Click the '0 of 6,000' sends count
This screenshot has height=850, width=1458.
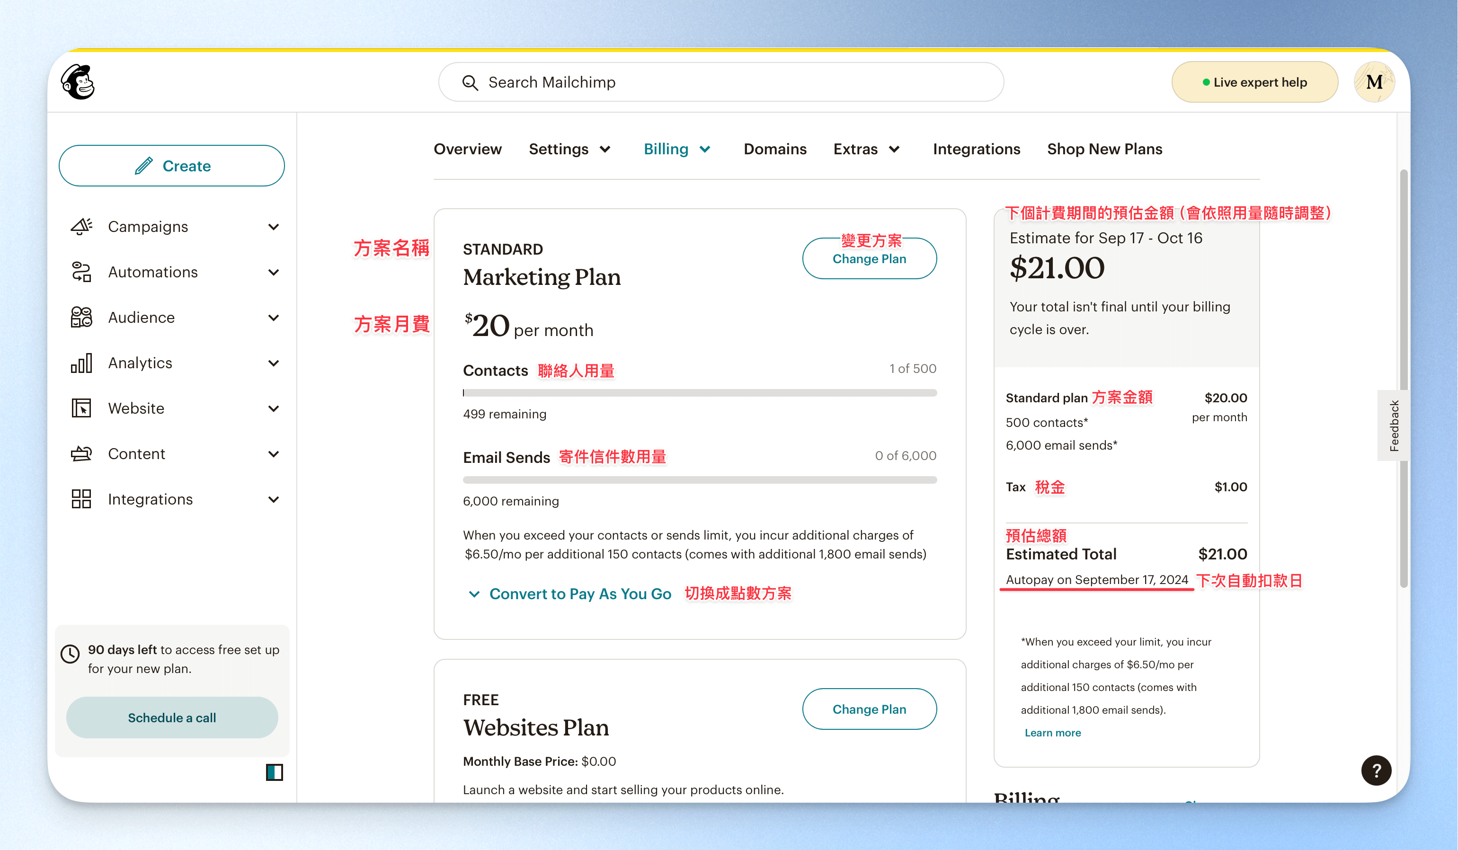[x=906, y=455]
